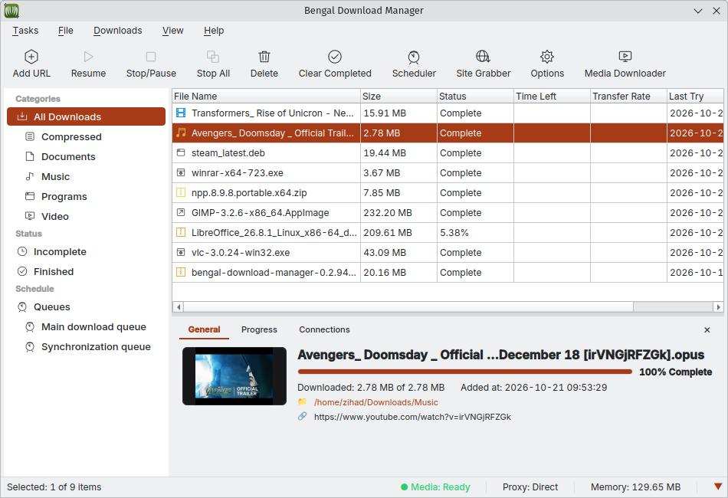Viewport: 728px width, 498px height.
Task: Click the YouTube source URL link
Action: (x=412, y=417)
